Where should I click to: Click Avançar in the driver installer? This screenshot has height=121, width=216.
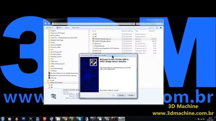[121, 95]
